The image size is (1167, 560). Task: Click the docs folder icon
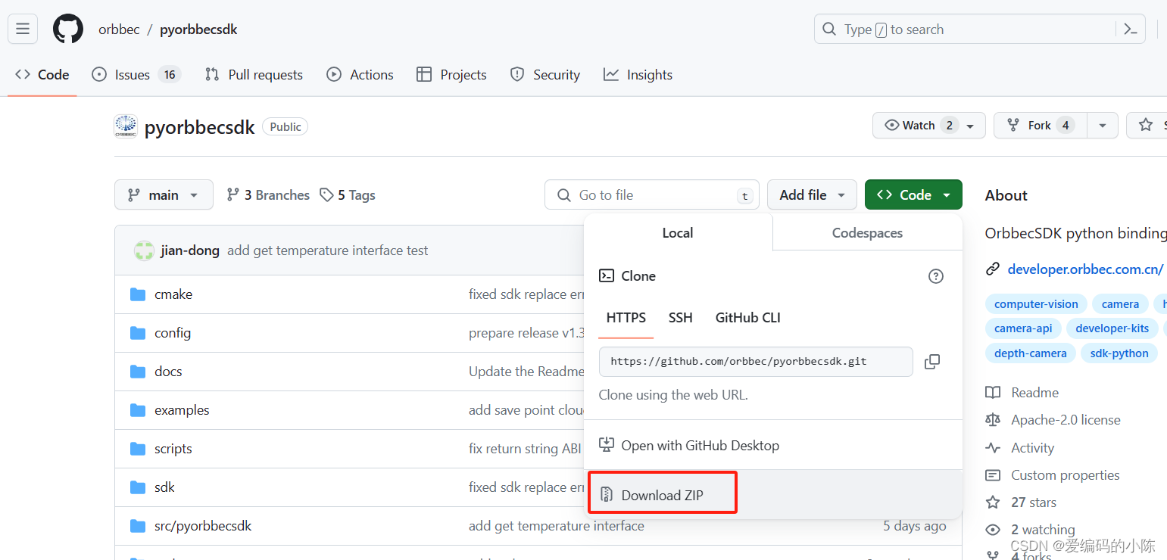point(137,372)
